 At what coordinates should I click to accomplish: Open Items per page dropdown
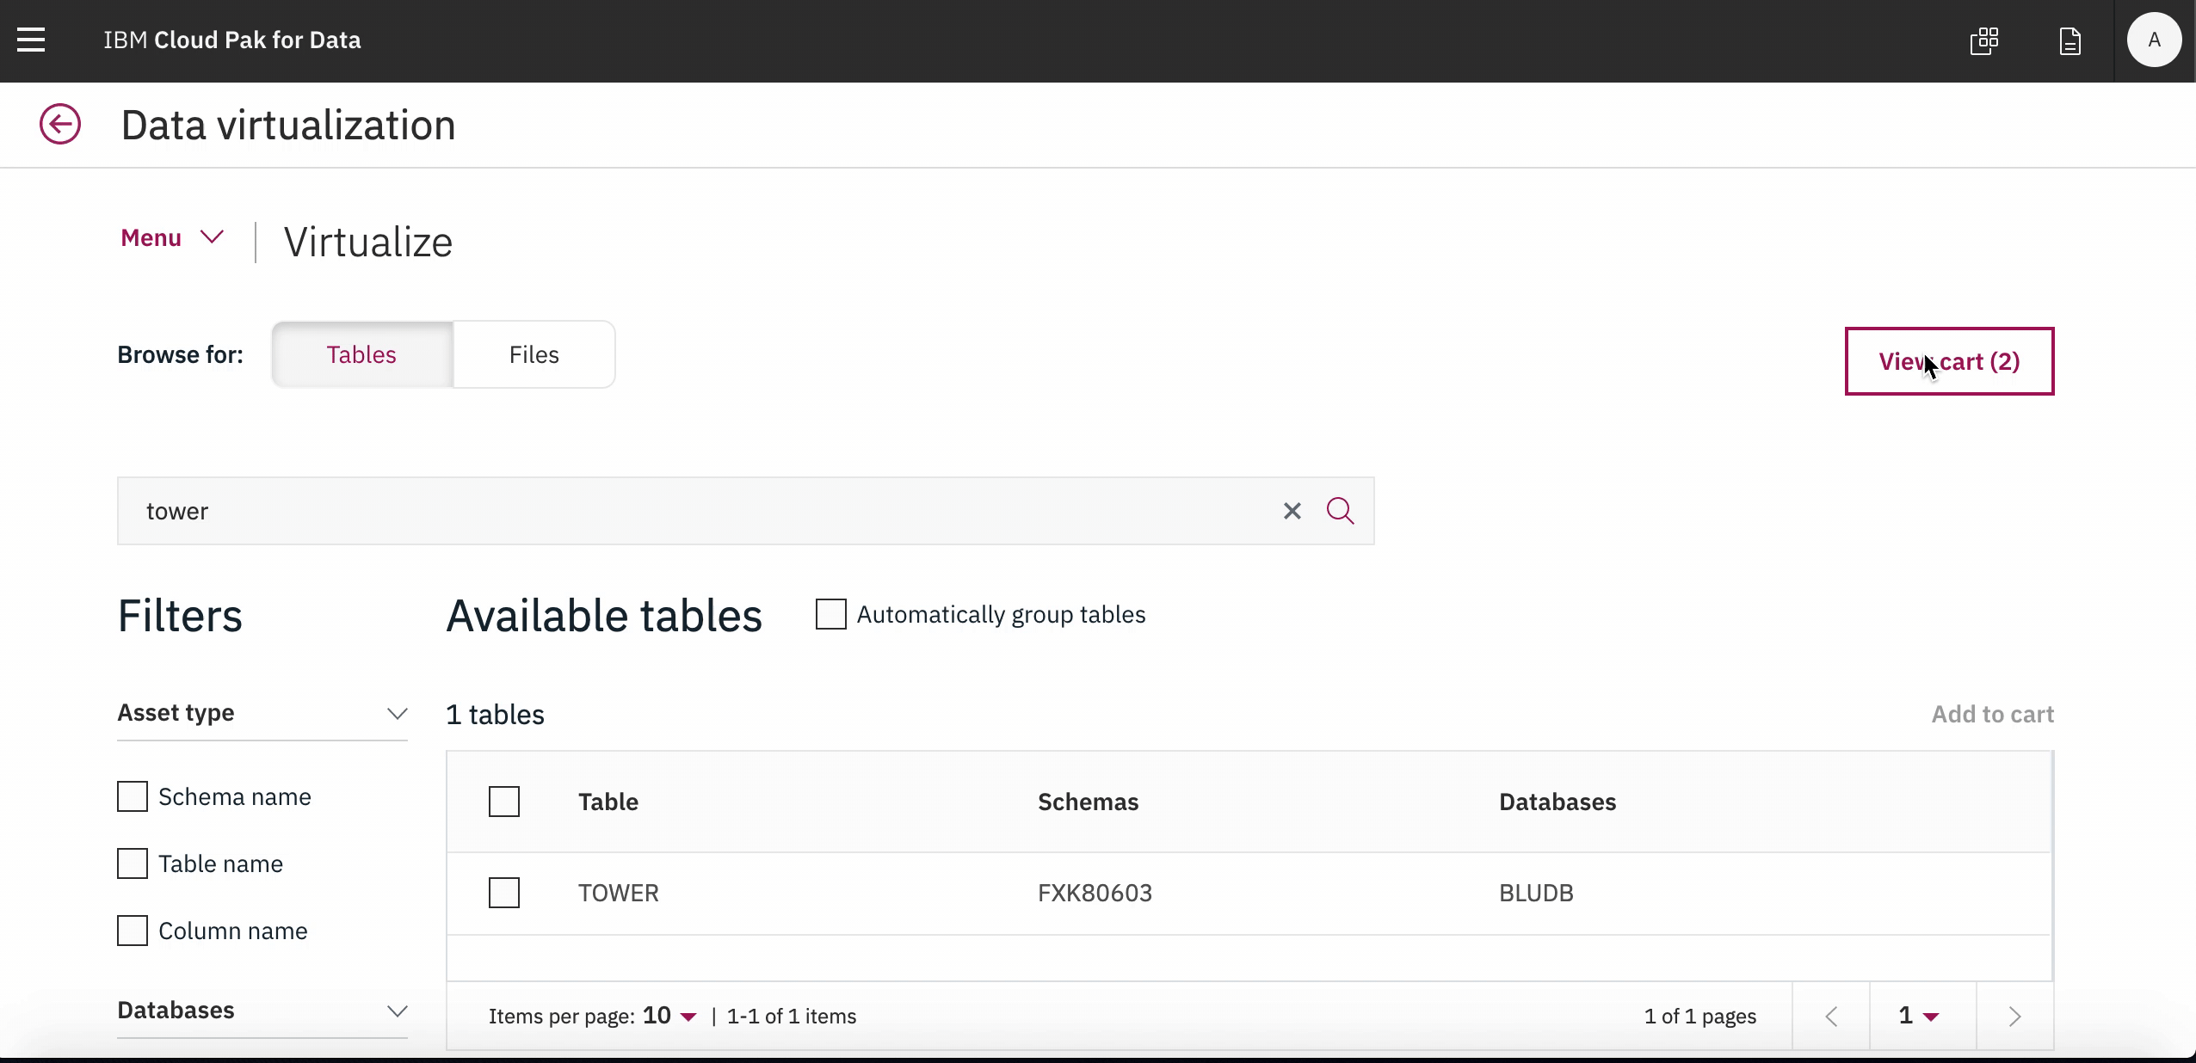point(669,1016)
